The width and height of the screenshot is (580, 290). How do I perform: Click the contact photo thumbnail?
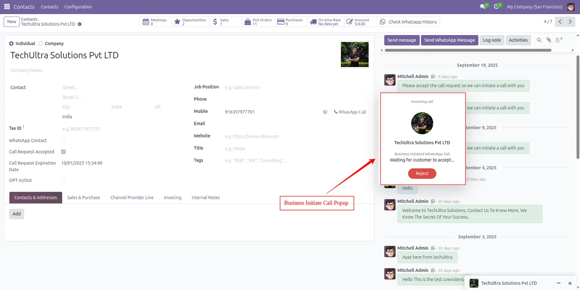354,54
